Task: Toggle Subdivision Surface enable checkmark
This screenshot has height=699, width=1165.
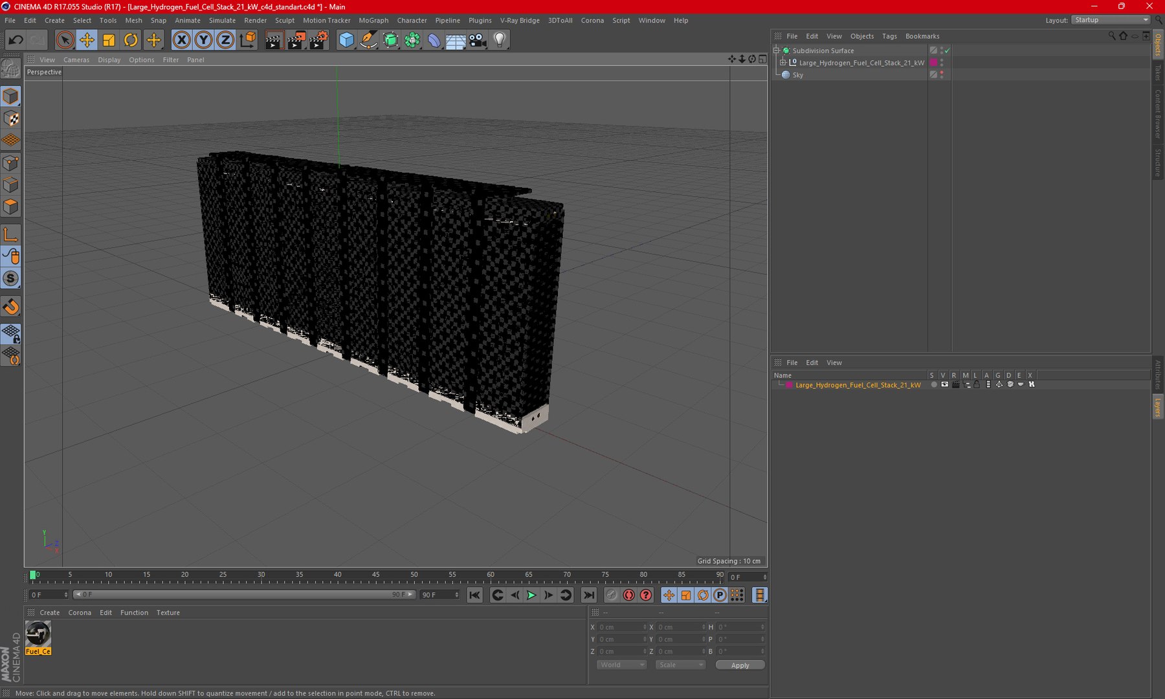Action: 947,50
